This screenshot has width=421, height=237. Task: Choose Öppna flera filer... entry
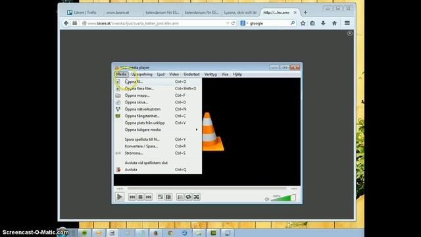158,88
